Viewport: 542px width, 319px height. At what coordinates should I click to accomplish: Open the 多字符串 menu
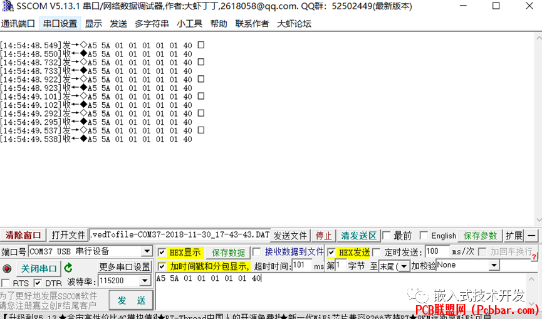coord(152,23)
